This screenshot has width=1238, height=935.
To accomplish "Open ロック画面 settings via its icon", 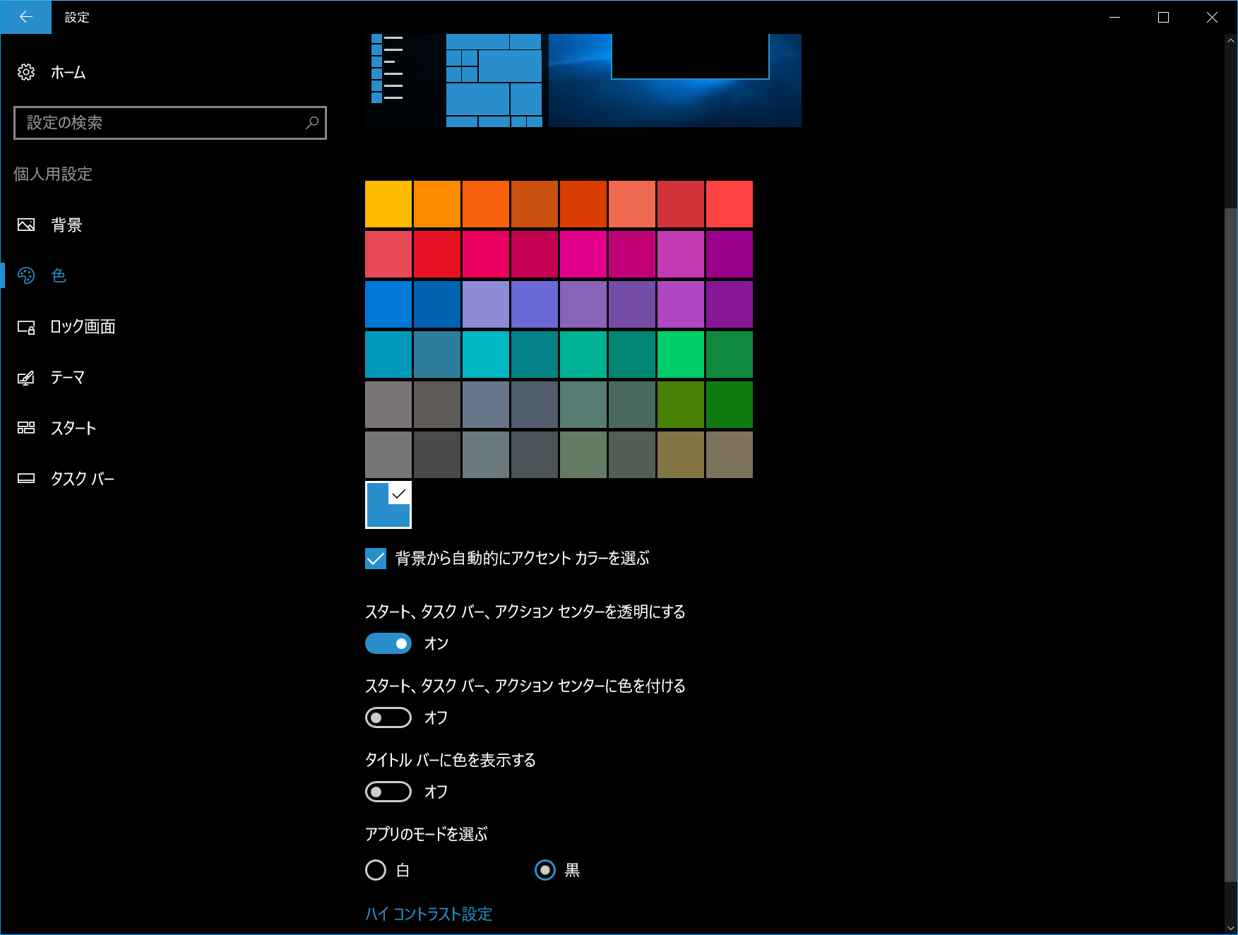I will point(26,326).
